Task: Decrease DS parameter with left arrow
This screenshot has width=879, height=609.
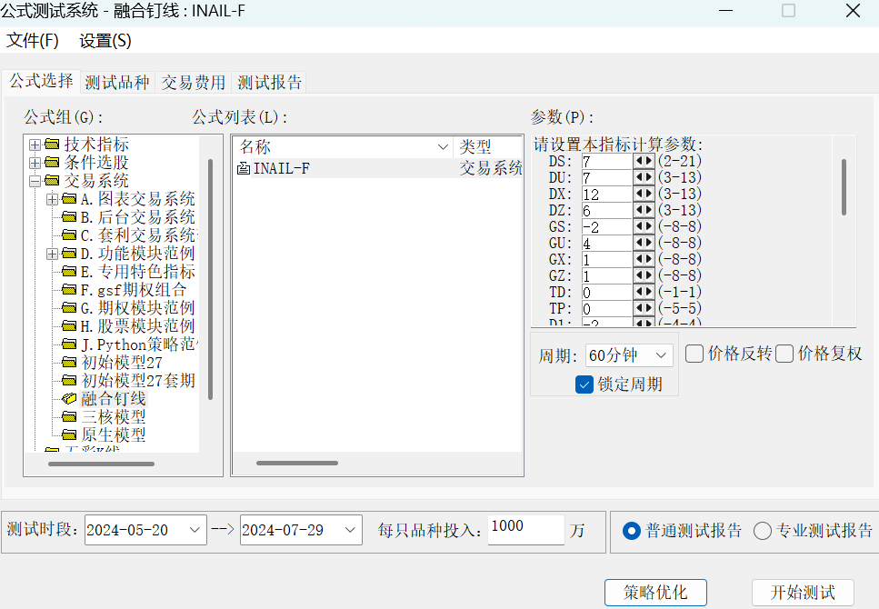Action: point(638,161)
